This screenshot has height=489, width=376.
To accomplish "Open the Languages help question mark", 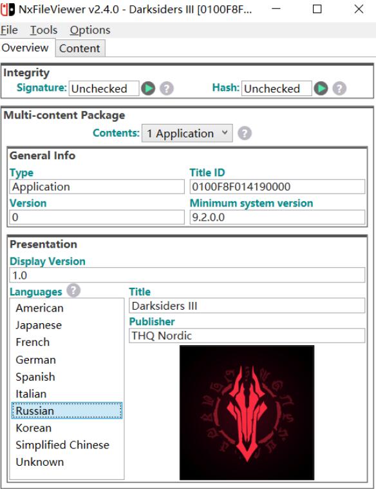I will click(x=73, y=290).
